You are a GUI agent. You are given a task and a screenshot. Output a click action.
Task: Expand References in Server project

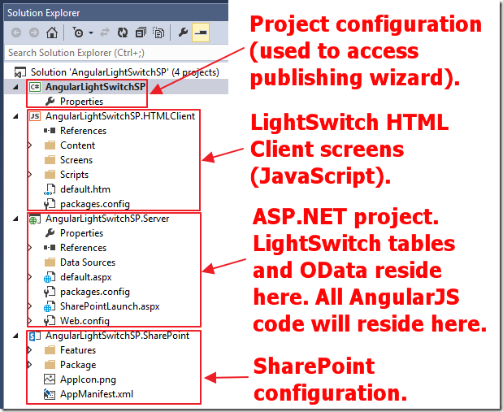tap(30, 248)
